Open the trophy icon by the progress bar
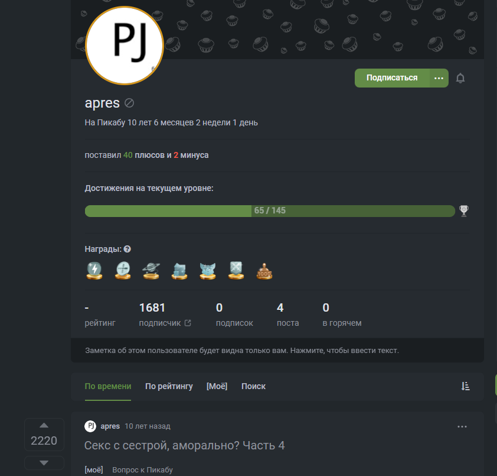 (464, 211)
